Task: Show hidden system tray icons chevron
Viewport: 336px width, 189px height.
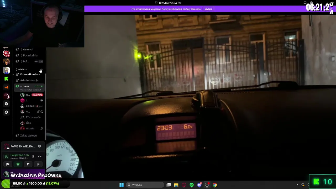Action: (297, 185)
